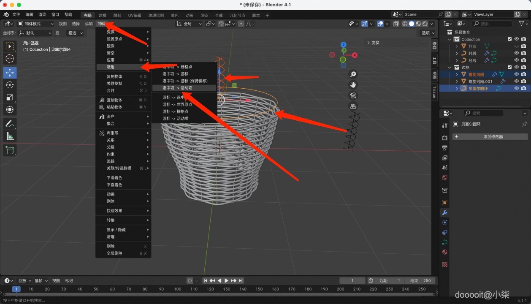Choose 选中项 -> 活动项 from the snap submenu
The width and height of the screenshot is (531, 304).
point(177,88)
